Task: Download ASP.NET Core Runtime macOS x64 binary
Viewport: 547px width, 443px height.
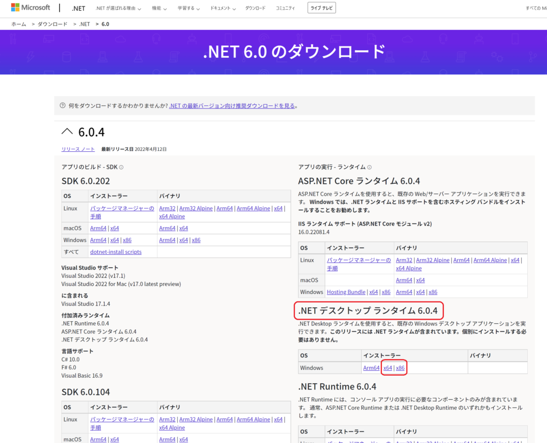Action: pos(420,281)
